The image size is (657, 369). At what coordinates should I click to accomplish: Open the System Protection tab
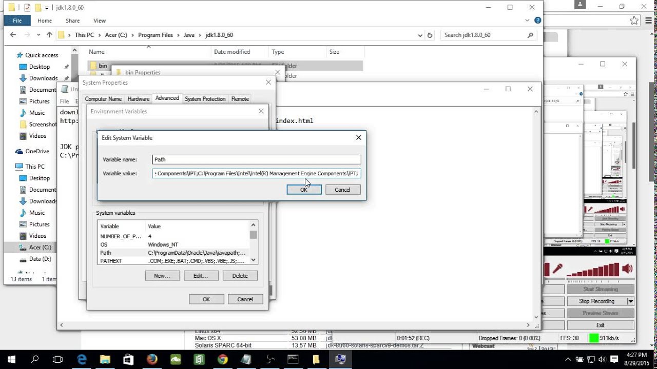click(x=205, y=99)
